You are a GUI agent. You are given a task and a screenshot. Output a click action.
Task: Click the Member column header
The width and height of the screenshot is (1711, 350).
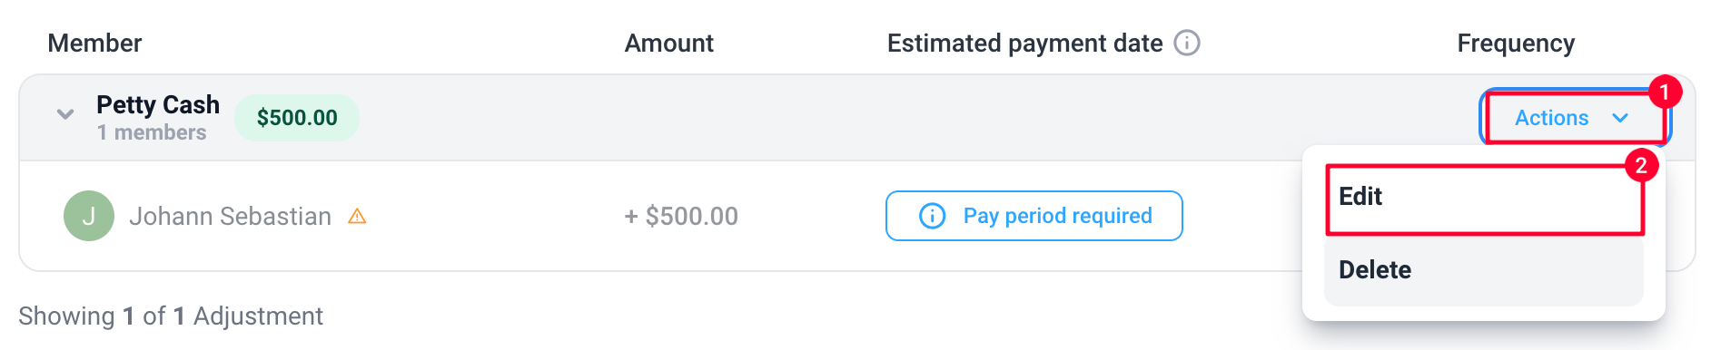click(x=94, y=43)
